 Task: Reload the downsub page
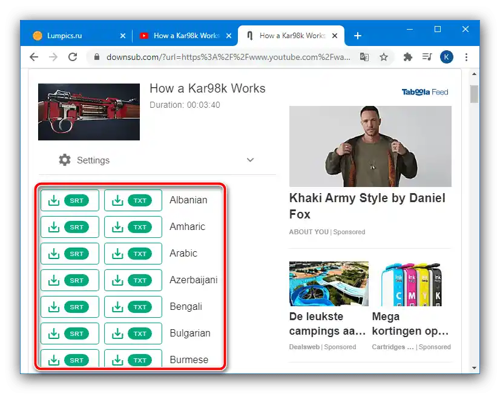[73, 57]
